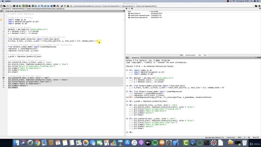Click conda environment status in status bar
This screenshot has height=147, width=261.
(215, 138)
